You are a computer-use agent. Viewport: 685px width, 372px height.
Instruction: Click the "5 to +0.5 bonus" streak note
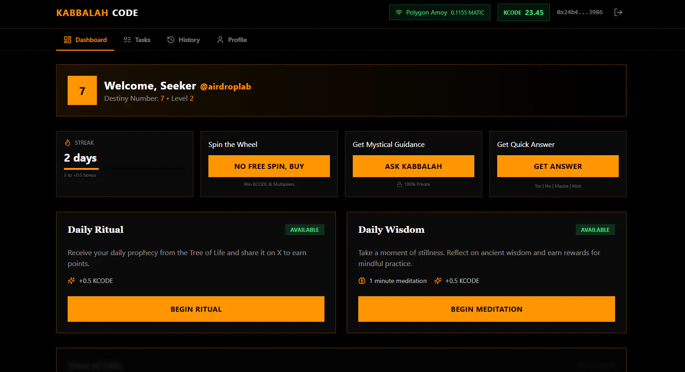[80, 175]
